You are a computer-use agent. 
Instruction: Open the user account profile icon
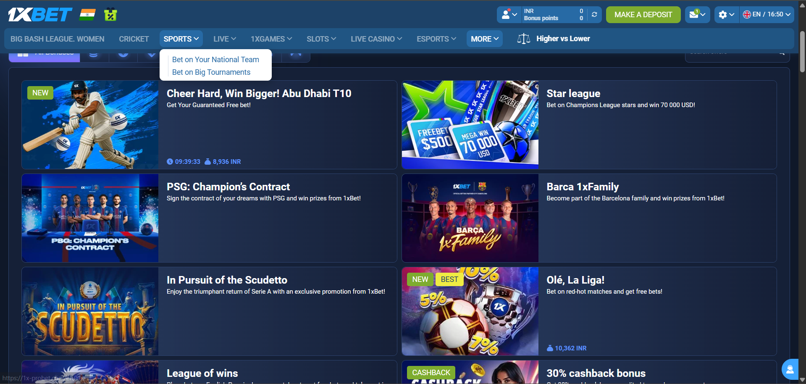(x=507, y=14)
